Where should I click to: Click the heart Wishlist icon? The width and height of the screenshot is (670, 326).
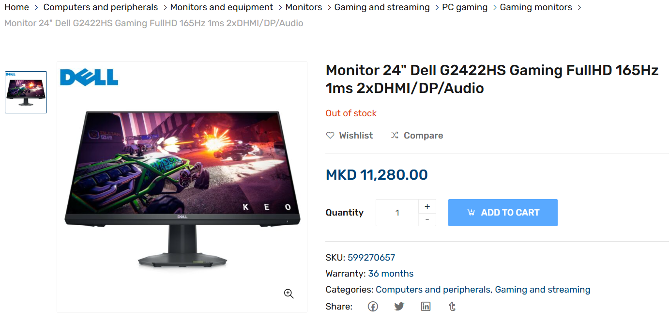[330, 136]
